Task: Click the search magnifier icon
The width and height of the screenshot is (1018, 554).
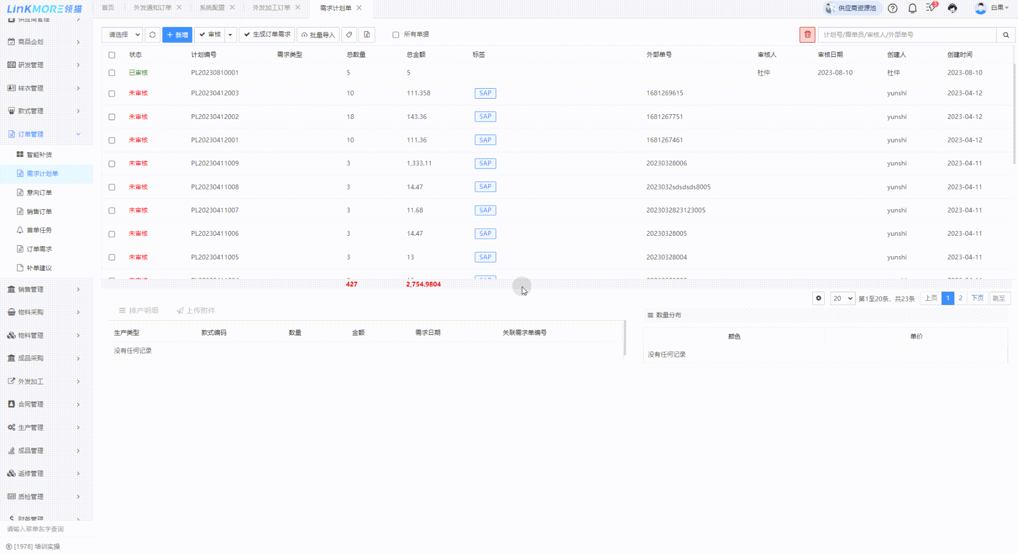Action: pyautogui.click(x=1005, y=35)
